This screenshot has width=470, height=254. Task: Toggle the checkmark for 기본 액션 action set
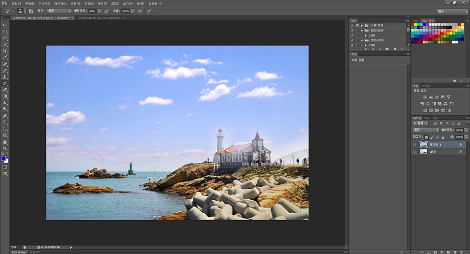click(352, 25)
